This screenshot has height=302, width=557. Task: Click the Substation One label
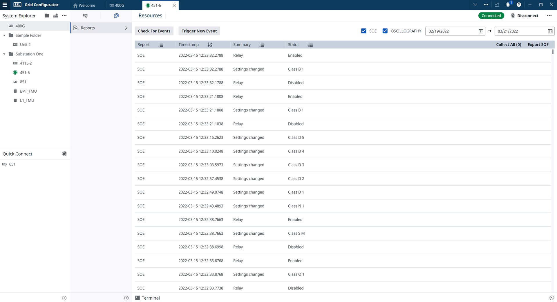pos(29,54)
